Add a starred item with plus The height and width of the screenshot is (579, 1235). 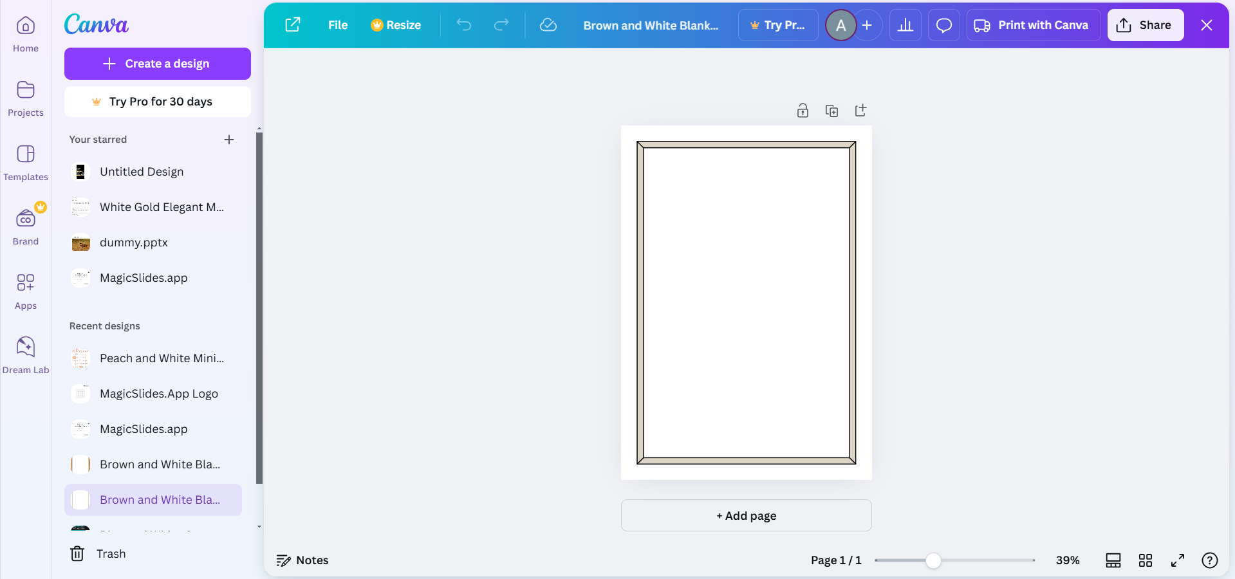pos(229,140)
